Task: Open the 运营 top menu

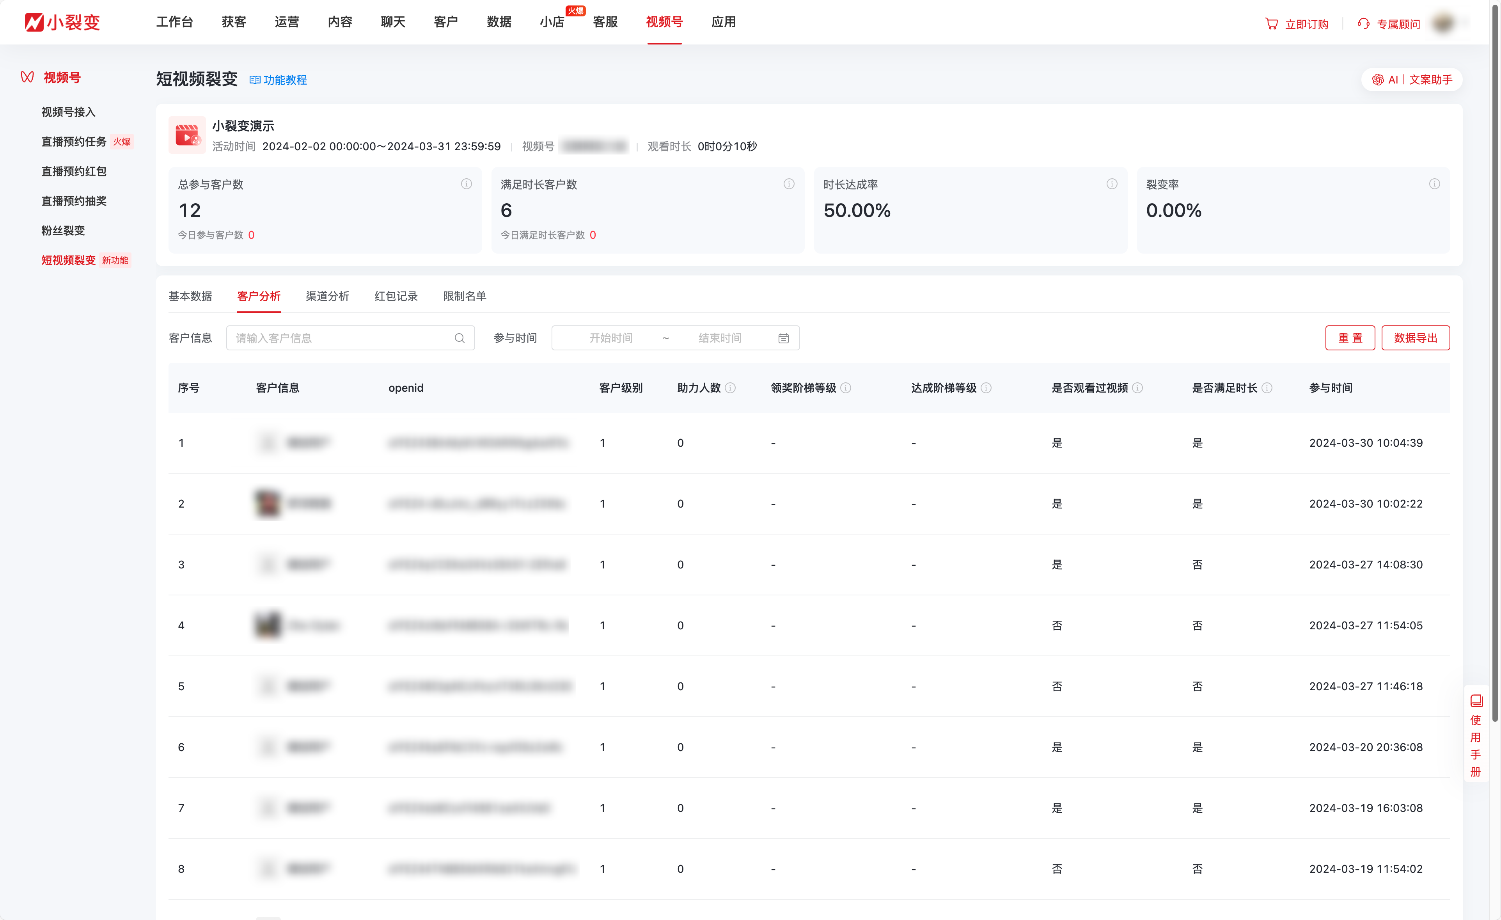Action: 287,22
